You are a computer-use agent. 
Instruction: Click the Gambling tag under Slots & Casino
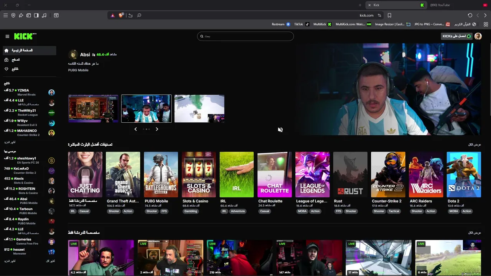(191, 211)
